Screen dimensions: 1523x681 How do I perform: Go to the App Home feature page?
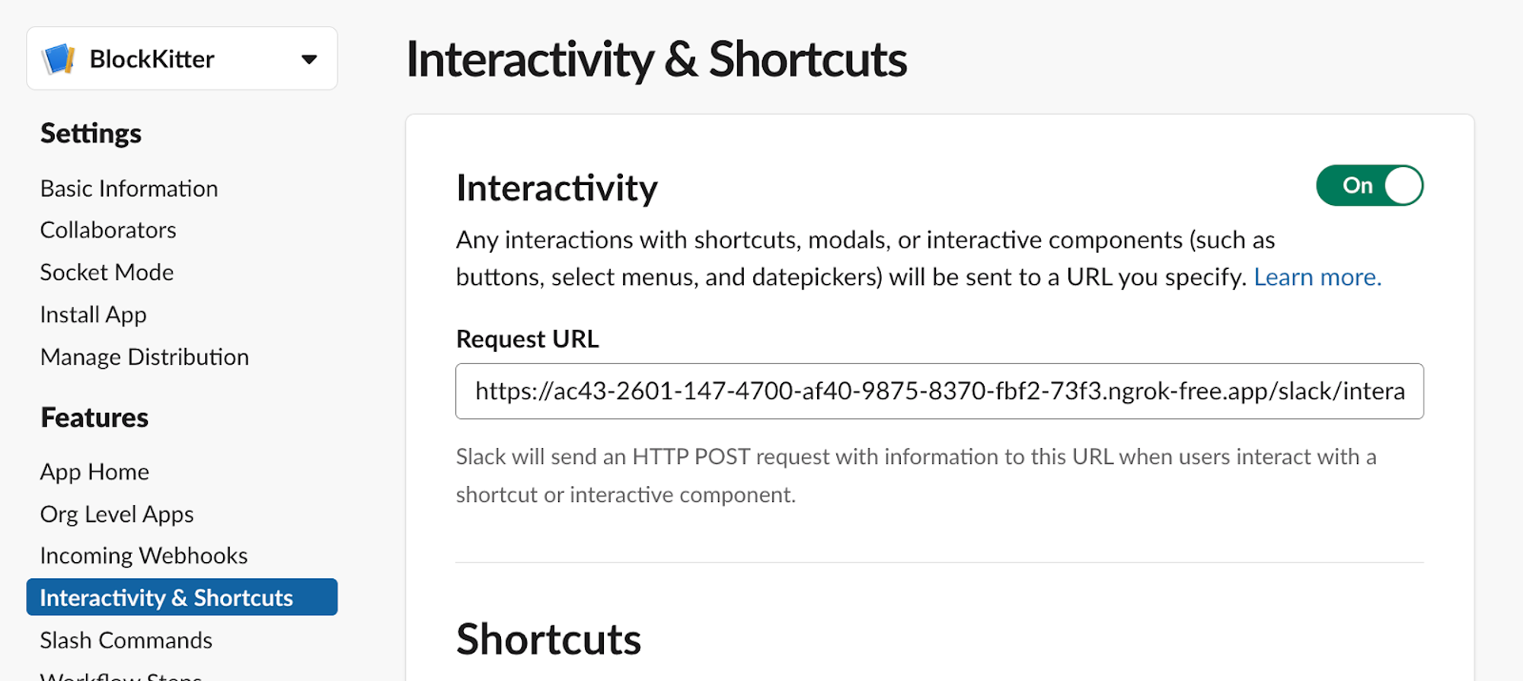pyautogui.click(x=94, y=471)
